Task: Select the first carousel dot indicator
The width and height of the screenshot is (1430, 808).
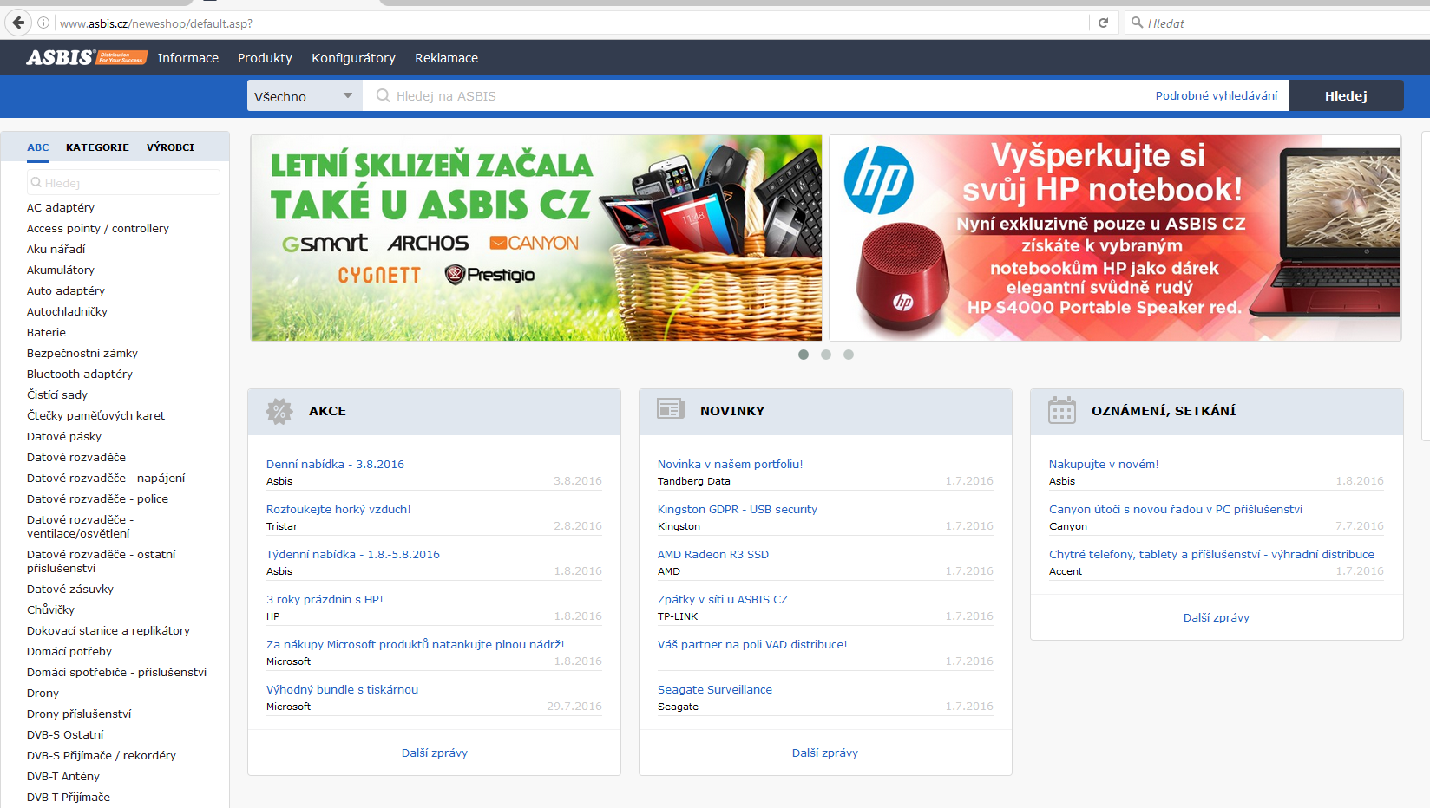Action: [804, 355]
